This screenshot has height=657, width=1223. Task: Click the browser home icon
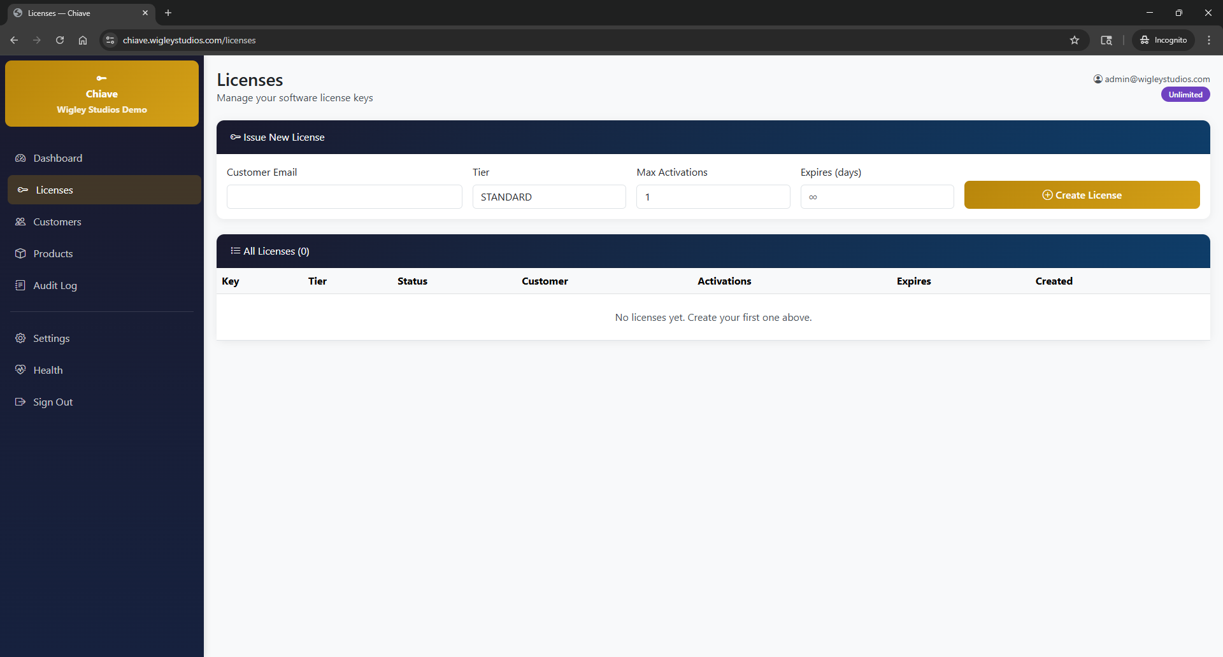tap(82, 39)
